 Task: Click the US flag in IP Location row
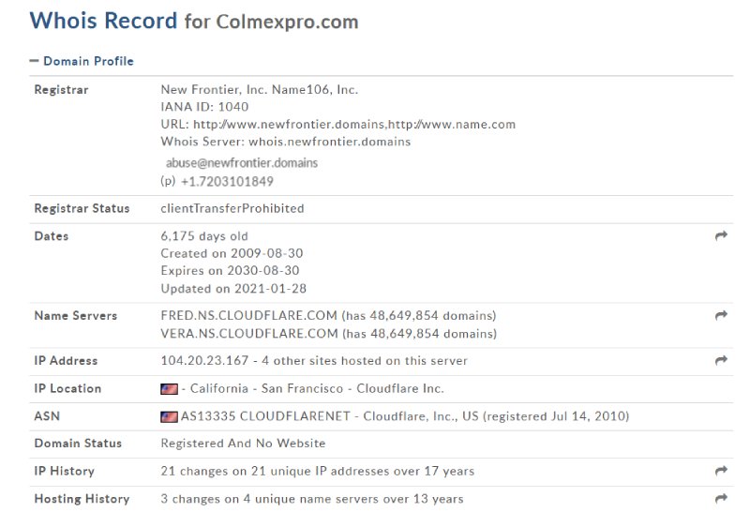point(170,389)
